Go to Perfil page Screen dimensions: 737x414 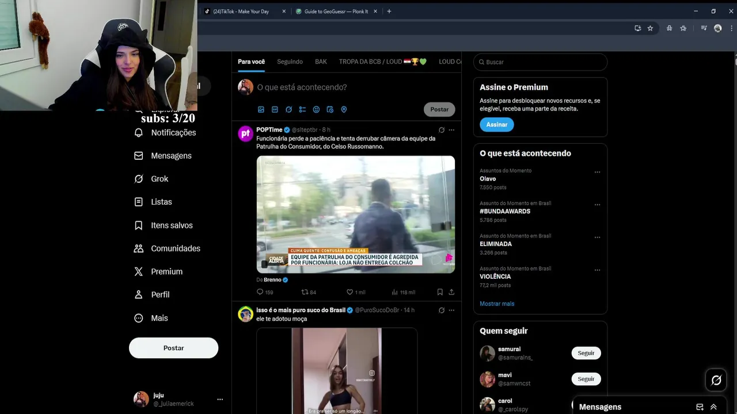click(151, 294)
